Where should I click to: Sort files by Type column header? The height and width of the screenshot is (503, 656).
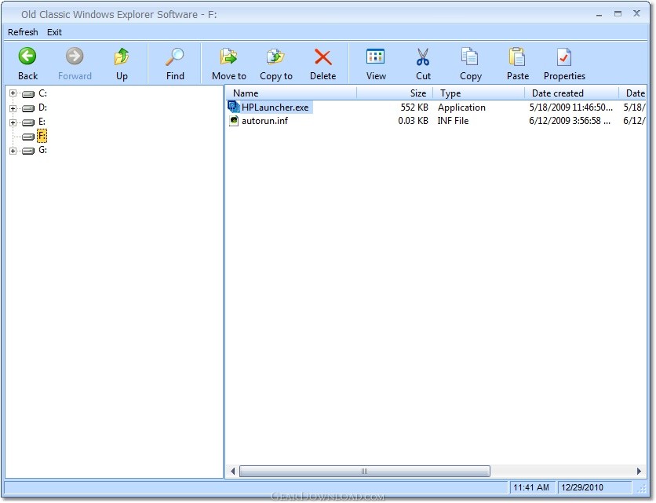click(479, 93)
